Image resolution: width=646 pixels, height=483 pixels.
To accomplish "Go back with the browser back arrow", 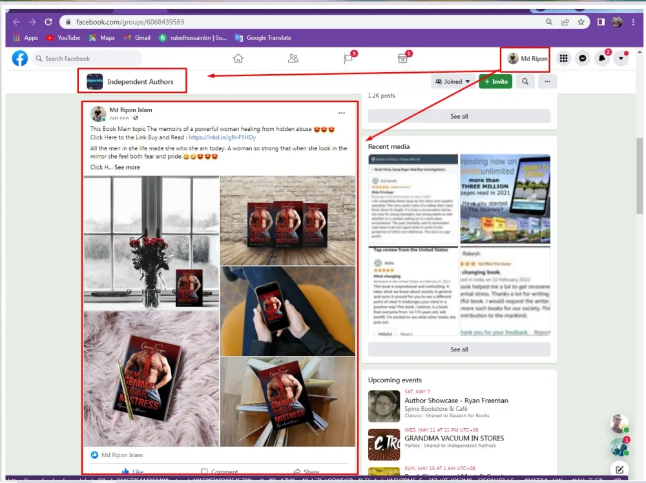I will [x=17, y=22].
